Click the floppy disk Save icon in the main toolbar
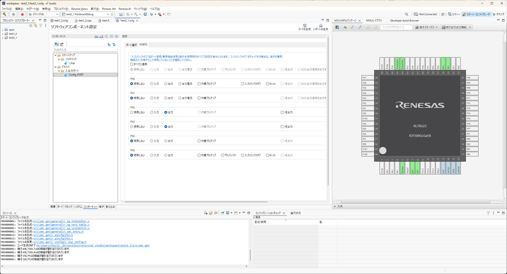The image size is (507, 274). pos(121,14)
